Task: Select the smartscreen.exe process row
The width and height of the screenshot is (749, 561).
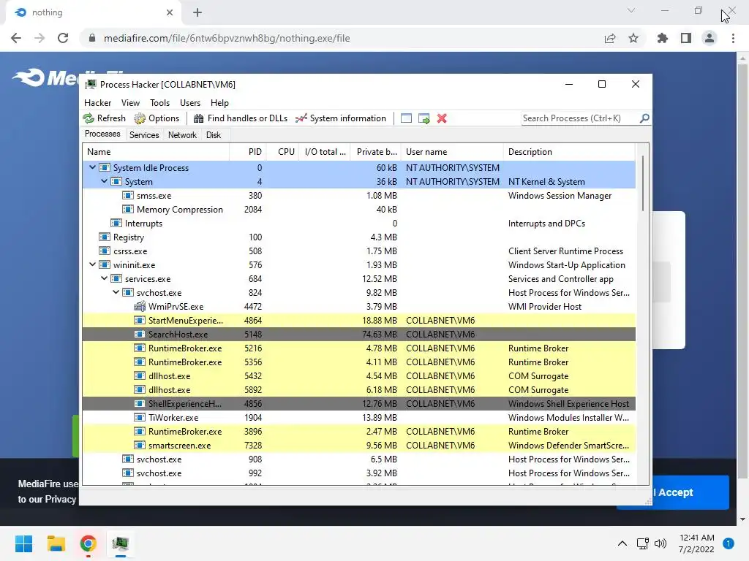Action: coord(358,445)
